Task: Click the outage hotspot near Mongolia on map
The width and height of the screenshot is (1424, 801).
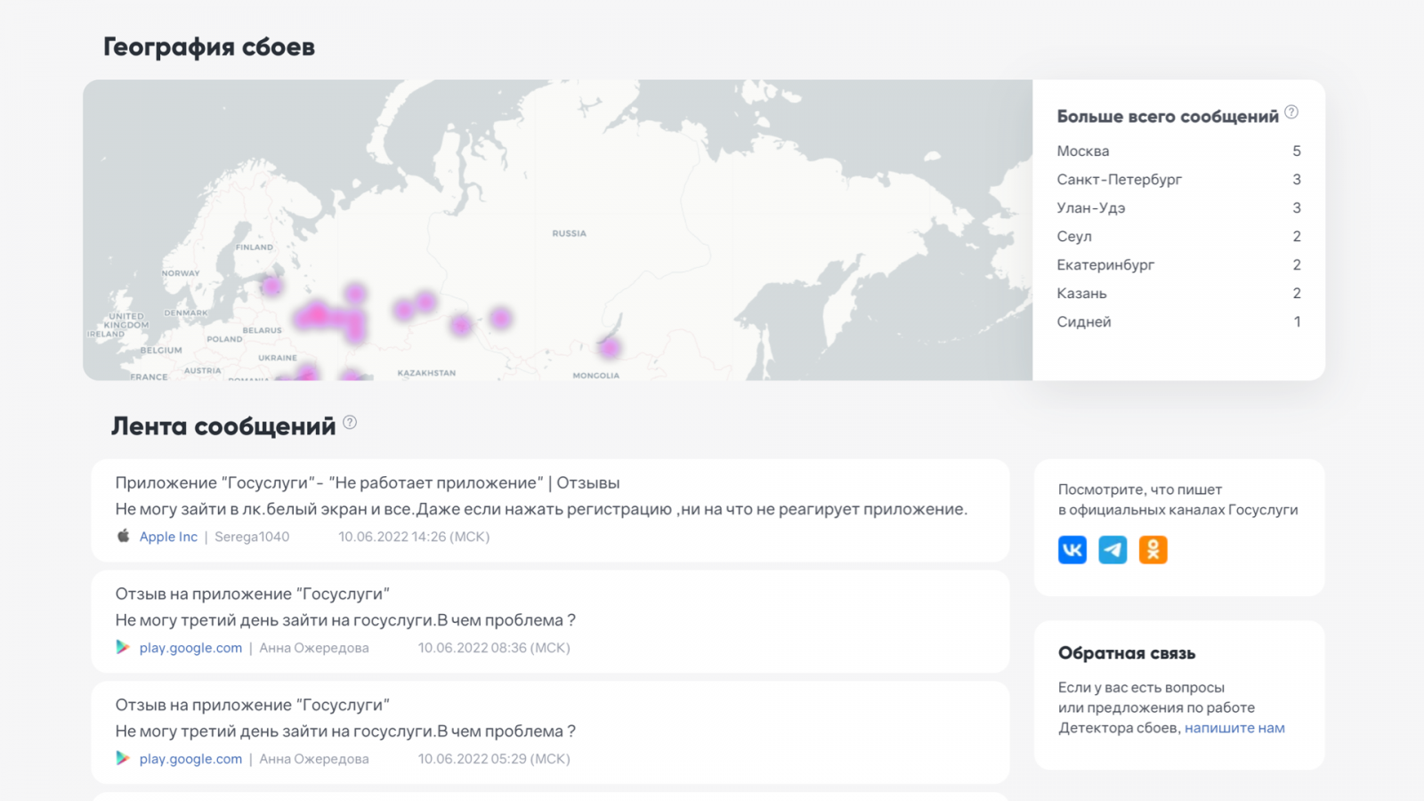Action: [x=610, y=348]
